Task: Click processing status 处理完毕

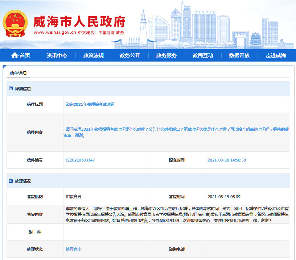Action: 73,249
